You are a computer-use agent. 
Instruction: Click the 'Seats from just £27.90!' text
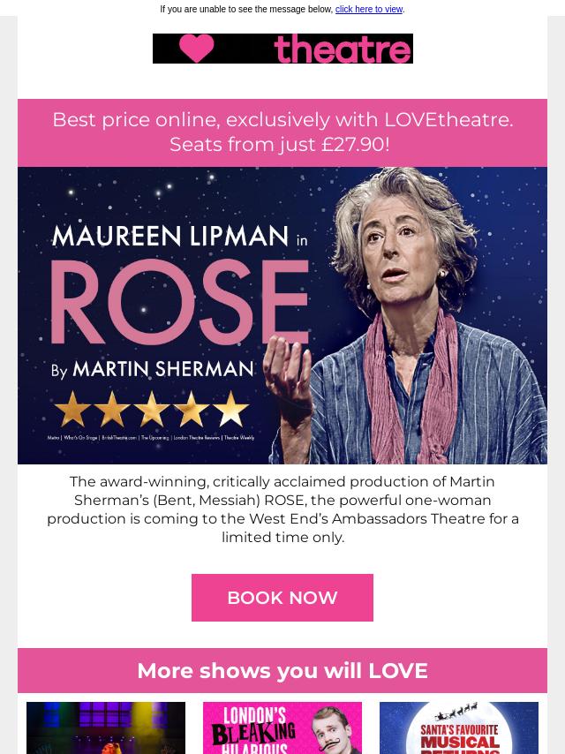[279, 144]
